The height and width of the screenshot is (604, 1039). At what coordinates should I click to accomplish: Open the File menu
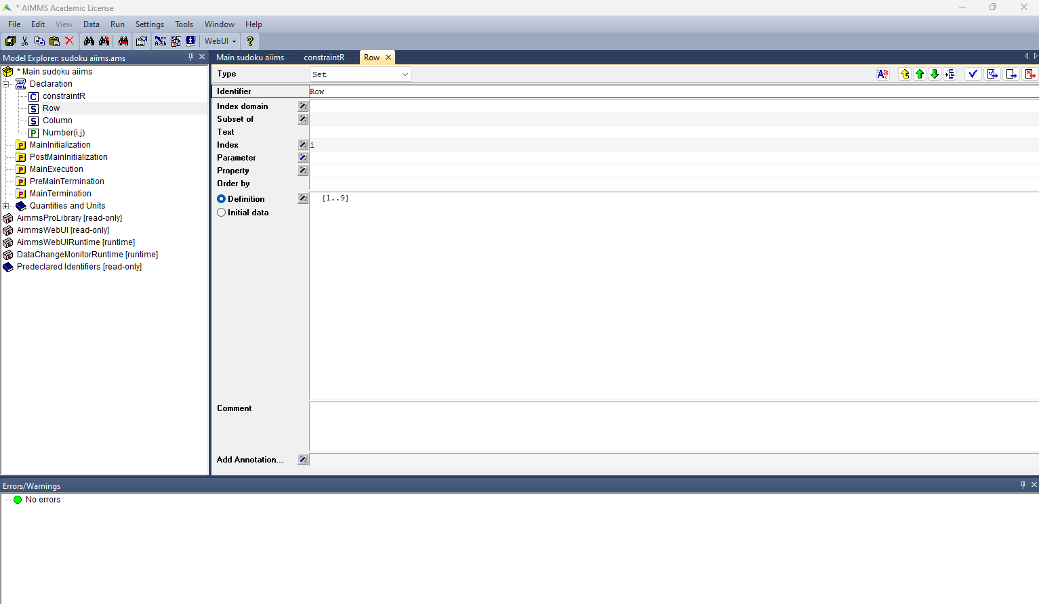(x=14, y=24)
